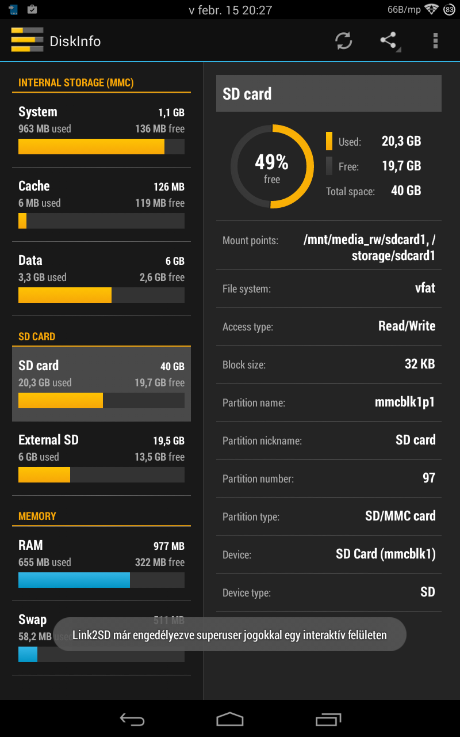Select the System partition entry
This screenshot has width=460, height=737.
point(101,130)
